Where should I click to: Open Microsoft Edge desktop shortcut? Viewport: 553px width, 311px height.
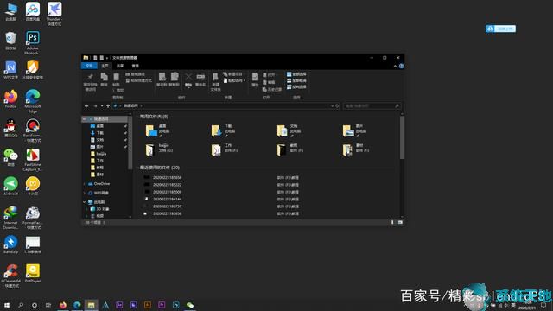pyautogui.click(x=33, y=101)
